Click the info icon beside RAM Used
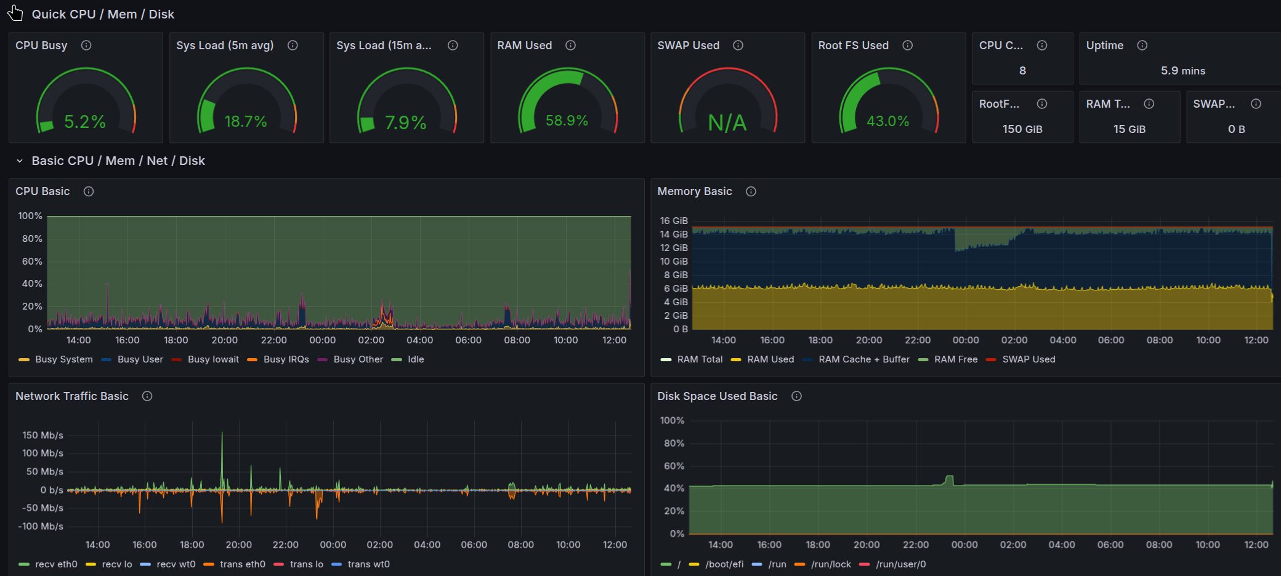The height and width of the screenshot is (576, 1281). (x=570, y=46)
